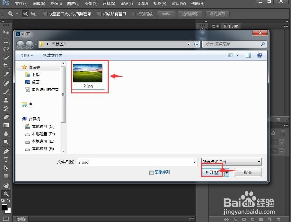The image size is (291, 222).
Task: Select the Move tool
Action: click(x=6, y=32)
